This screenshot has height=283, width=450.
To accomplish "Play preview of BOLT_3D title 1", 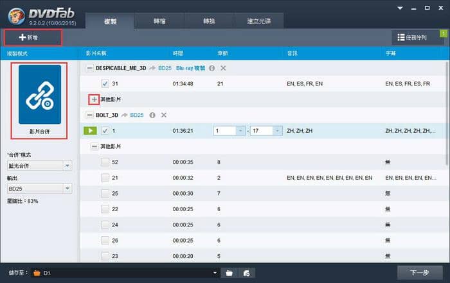I will 90,131.
